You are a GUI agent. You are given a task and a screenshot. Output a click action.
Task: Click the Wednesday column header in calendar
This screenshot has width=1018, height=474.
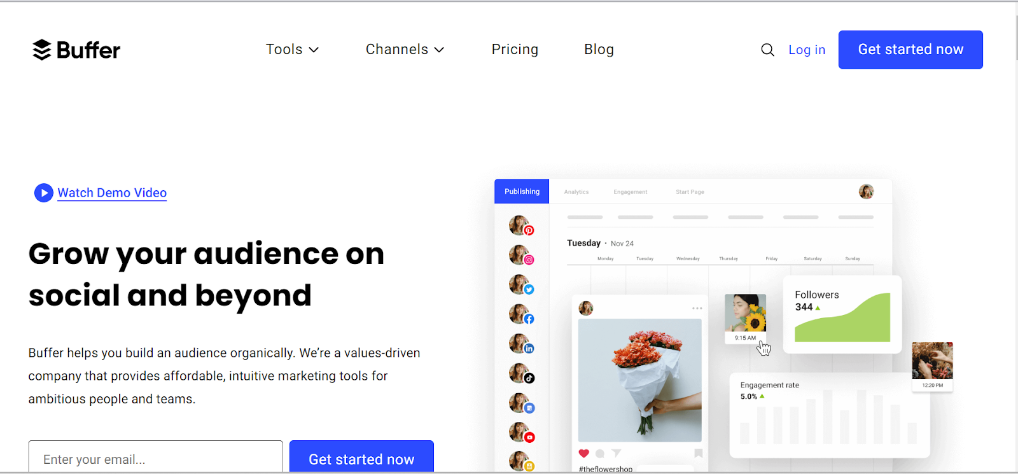688,259
